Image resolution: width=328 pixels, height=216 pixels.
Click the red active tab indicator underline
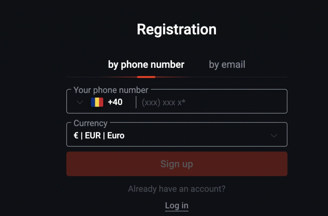pyautogui.click(x=146, y=77)
